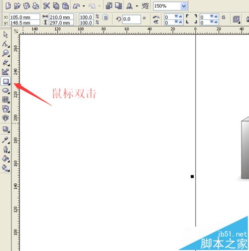
Task: Click the Mirror vertically button
Action: coord(156,22)
